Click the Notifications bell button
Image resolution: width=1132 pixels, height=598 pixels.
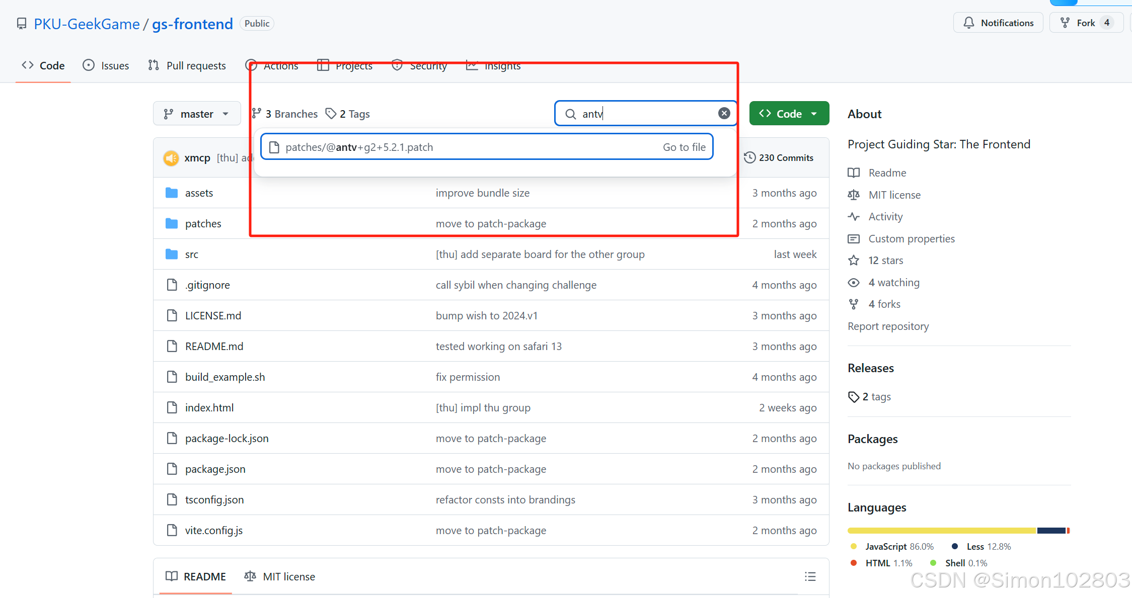[x=998, y=23]
